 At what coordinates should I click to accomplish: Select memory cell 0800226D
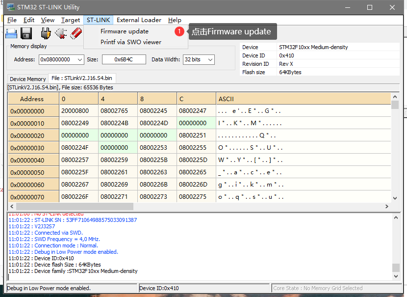pyautogui.click(x=197, y=185)
